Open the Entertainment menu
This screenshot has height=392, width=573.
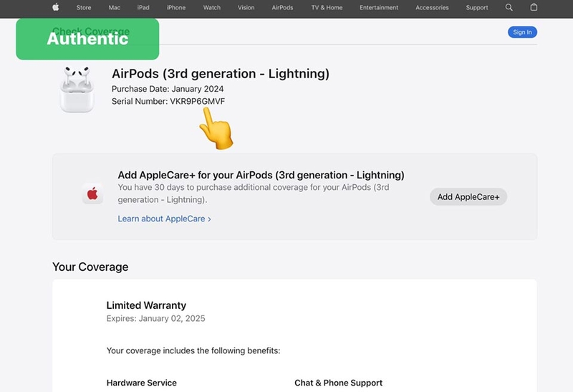[379, 7]
